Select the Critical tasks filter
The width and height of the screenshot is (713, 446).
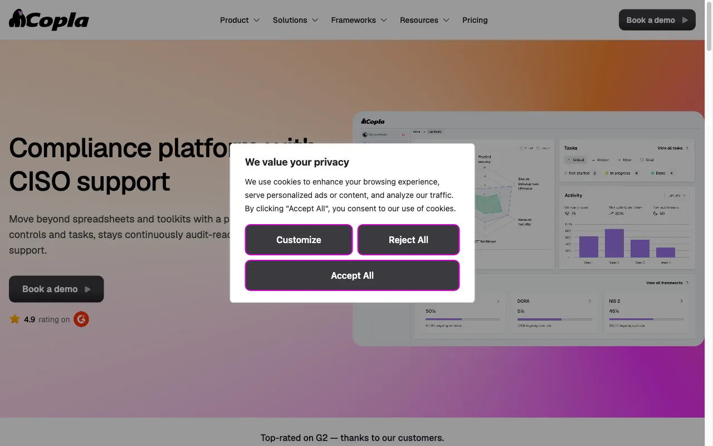575,160
